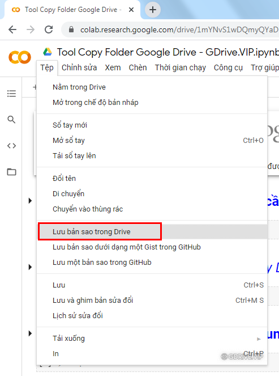Click the Colab logo icon
This screenshot has width=279, height=376.
(x=20, y=57)
